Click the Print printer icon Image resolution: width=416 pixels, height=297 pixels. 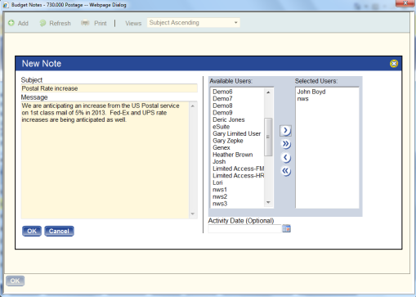[85, 23]
